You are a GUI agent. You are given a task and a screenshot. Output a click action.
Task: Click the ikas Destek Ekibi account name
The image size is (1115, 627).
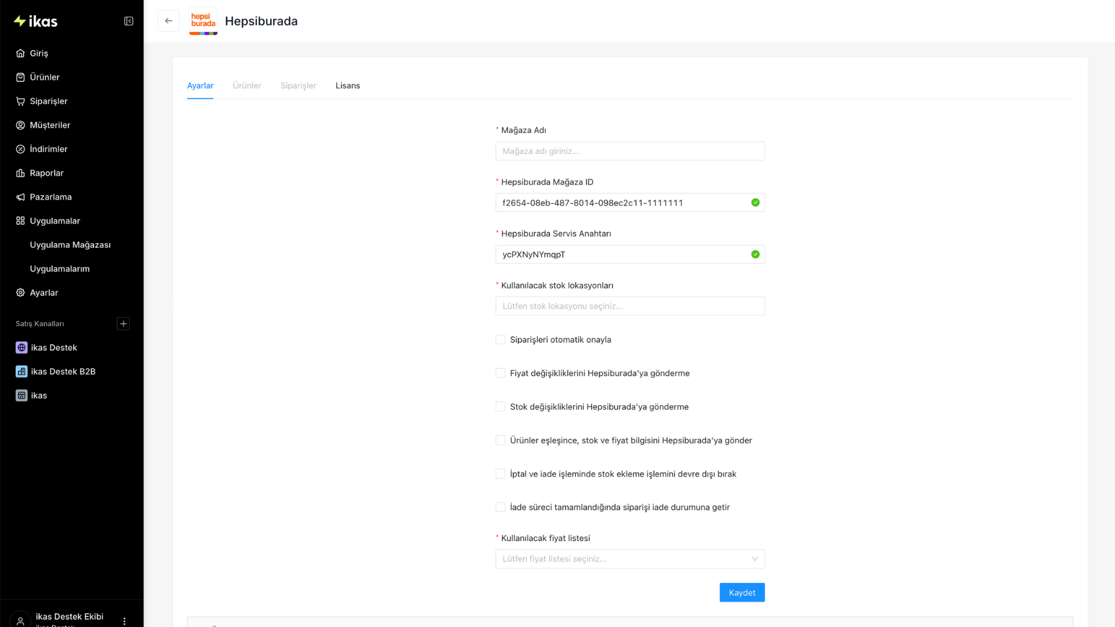pyautogui.click(x=70, y=617)
